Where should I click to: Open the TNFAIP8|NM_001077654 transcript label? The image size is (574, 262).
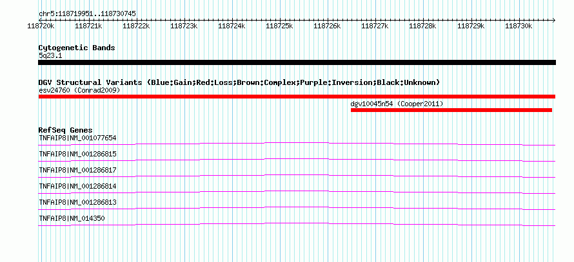point(77,138)
